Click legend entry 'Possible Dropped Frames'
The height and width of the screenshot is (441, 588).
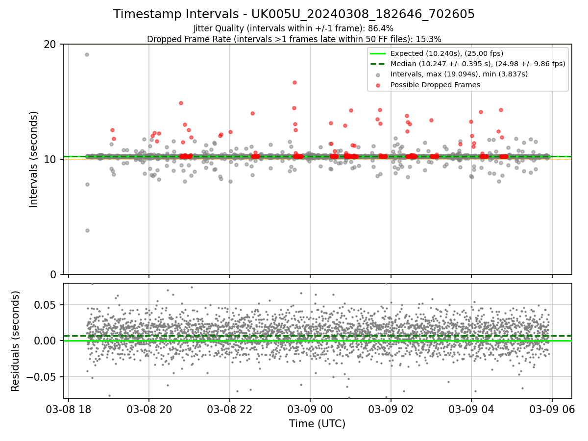(435, 85)
